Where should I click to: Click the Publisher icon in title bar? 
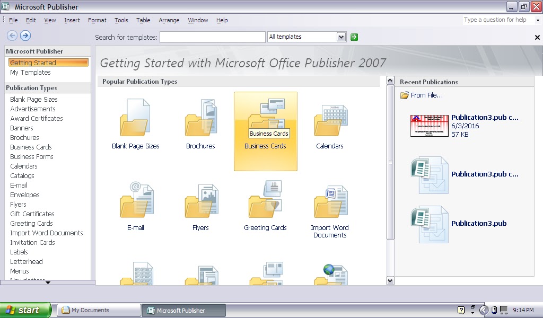(x=5, y=6)
